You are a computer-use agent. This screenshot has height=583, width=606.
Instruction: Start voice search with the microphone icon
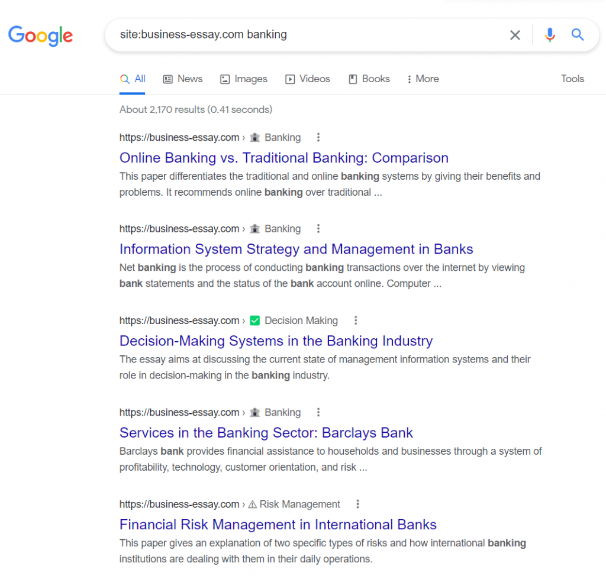point(550,35)
